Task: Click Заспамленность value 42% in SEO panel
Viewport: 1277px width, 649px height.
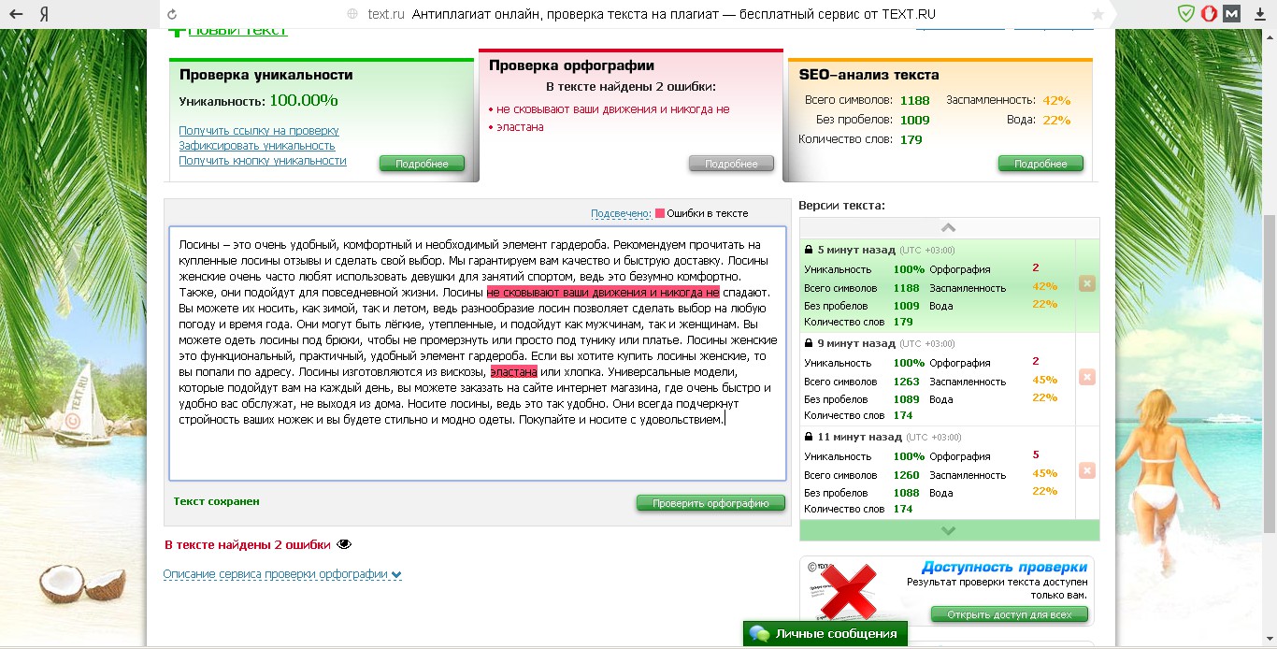Action: [1056, 100]
